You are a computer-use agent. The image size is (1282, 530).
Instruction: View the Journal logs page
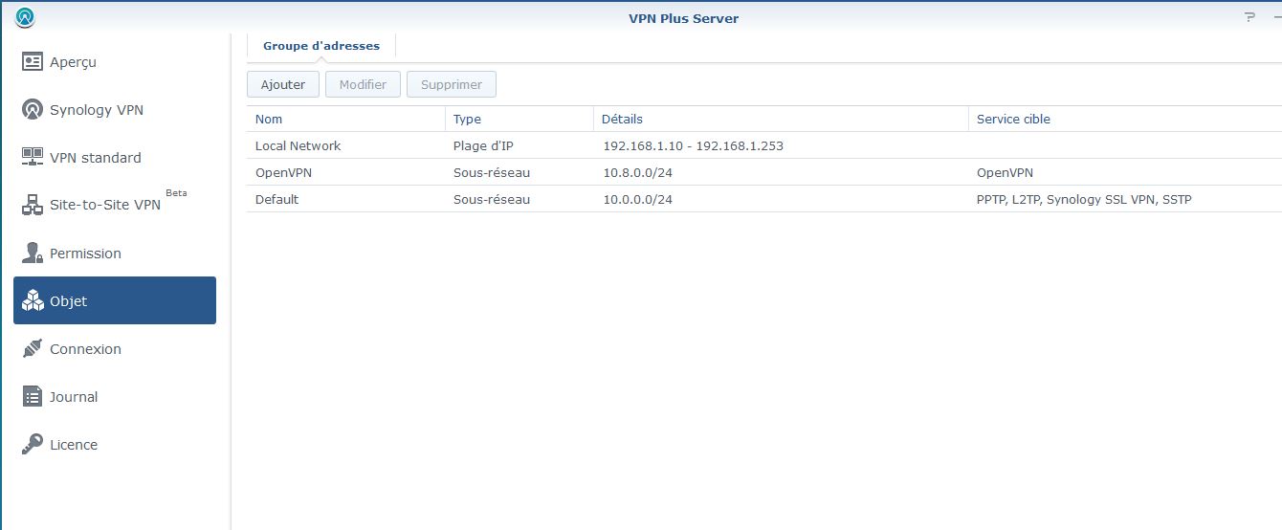pos(115,396)
